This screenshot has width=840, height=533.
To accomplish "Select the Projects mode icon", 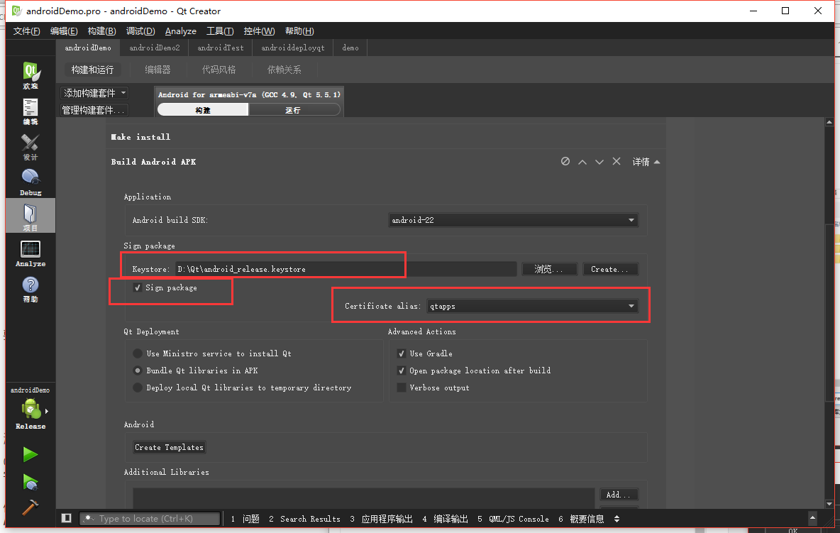I will [31, 216].
